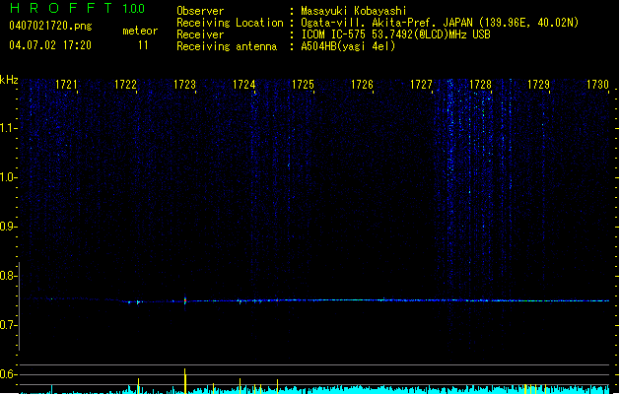Click the HROFFT 1.0.0 title text
Screen dimensions: 620x394
point(77,8)
